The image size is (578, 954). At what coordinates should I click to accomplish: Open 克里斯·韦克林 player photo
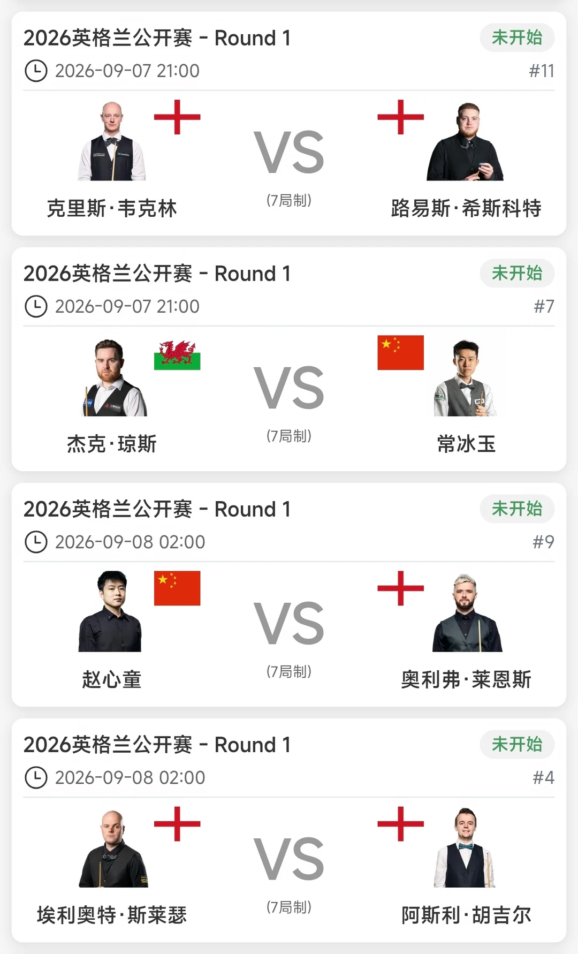[x=112, y=141]
